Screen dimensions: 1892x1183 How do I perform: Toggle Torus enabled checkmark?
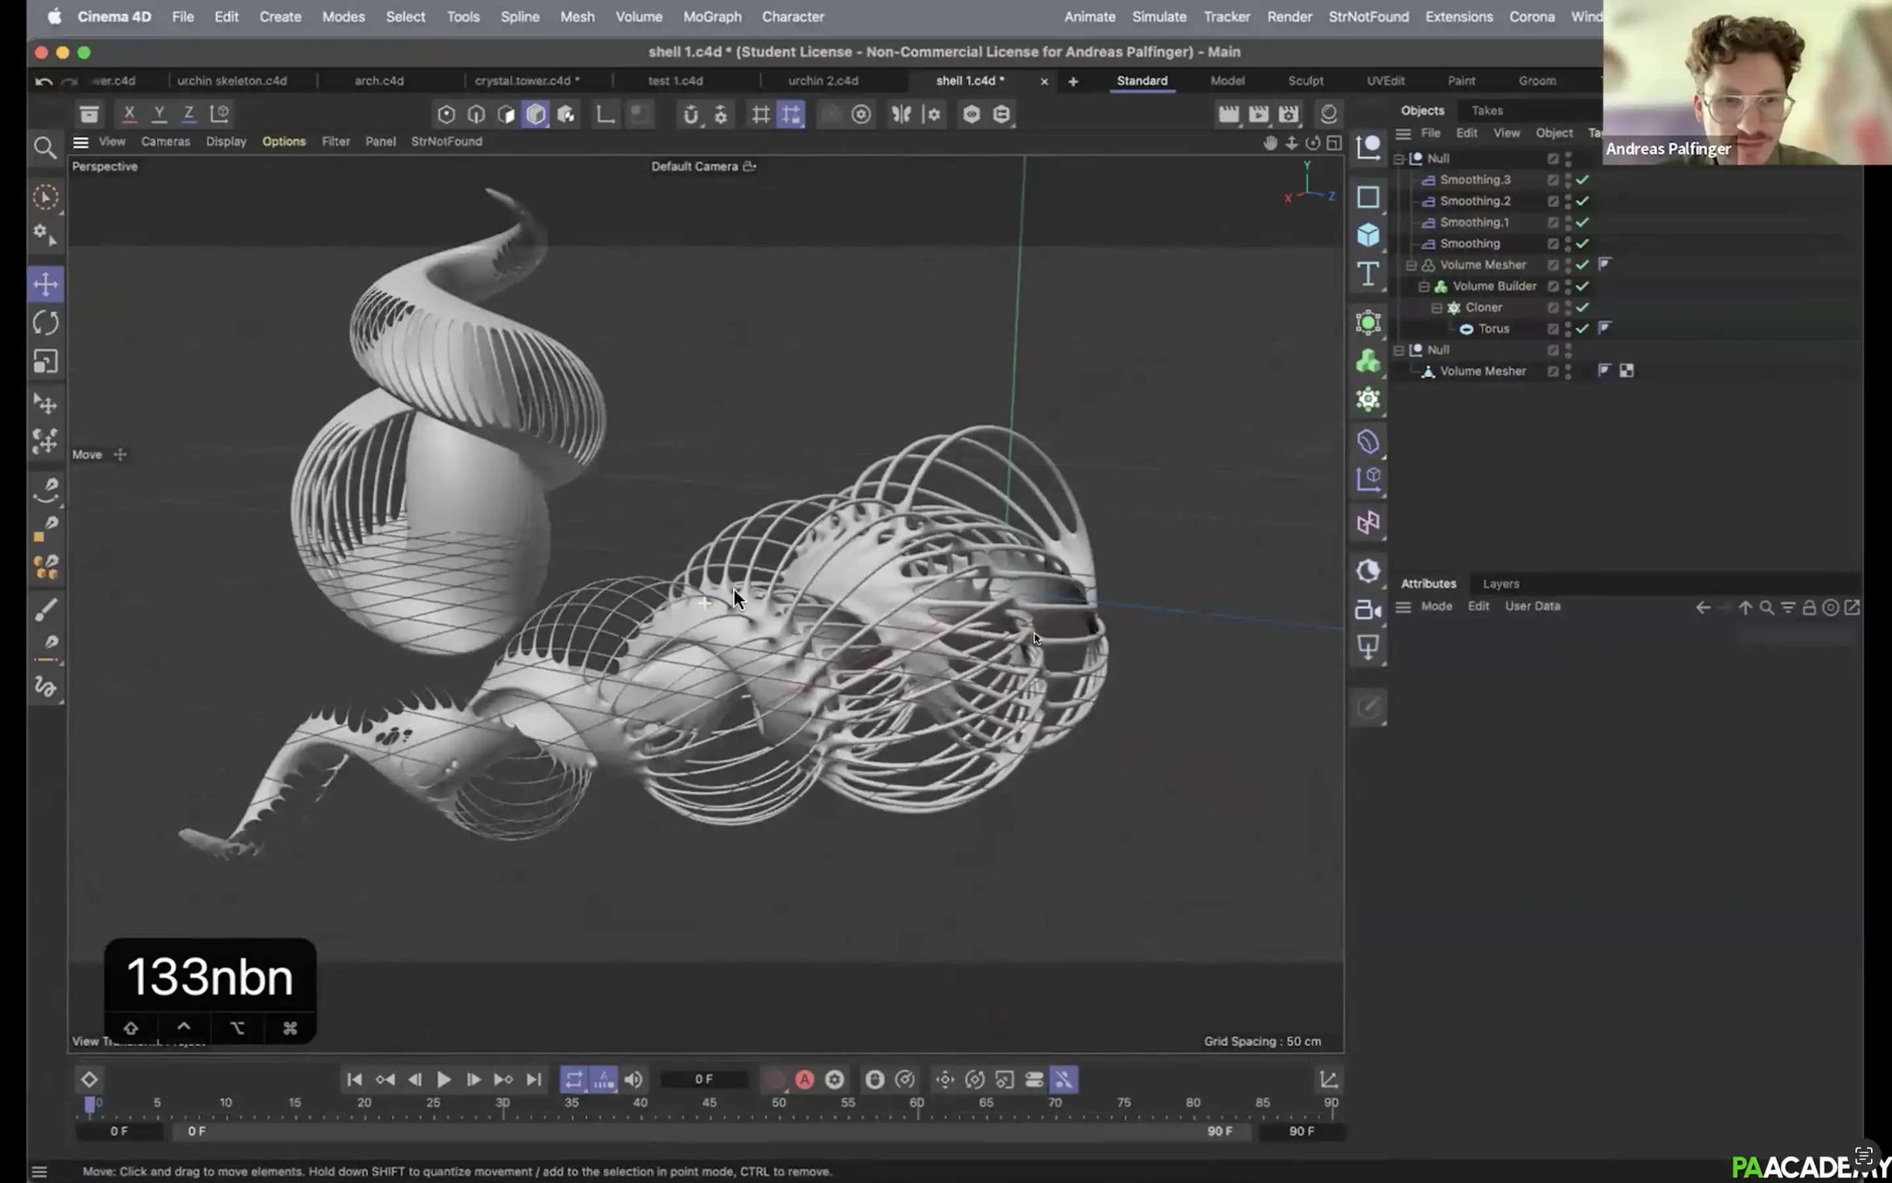[1582, 329]
